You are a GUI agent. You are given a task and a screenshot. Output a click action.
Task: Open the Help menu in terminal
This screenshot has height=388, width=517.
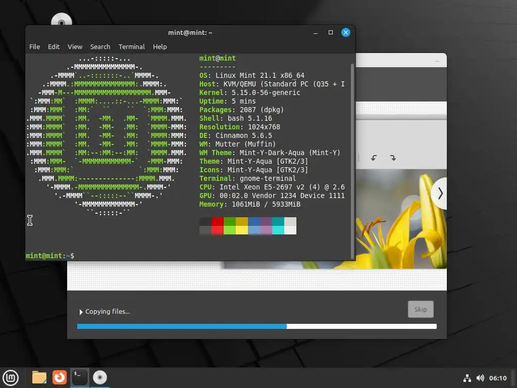(160, 47)
